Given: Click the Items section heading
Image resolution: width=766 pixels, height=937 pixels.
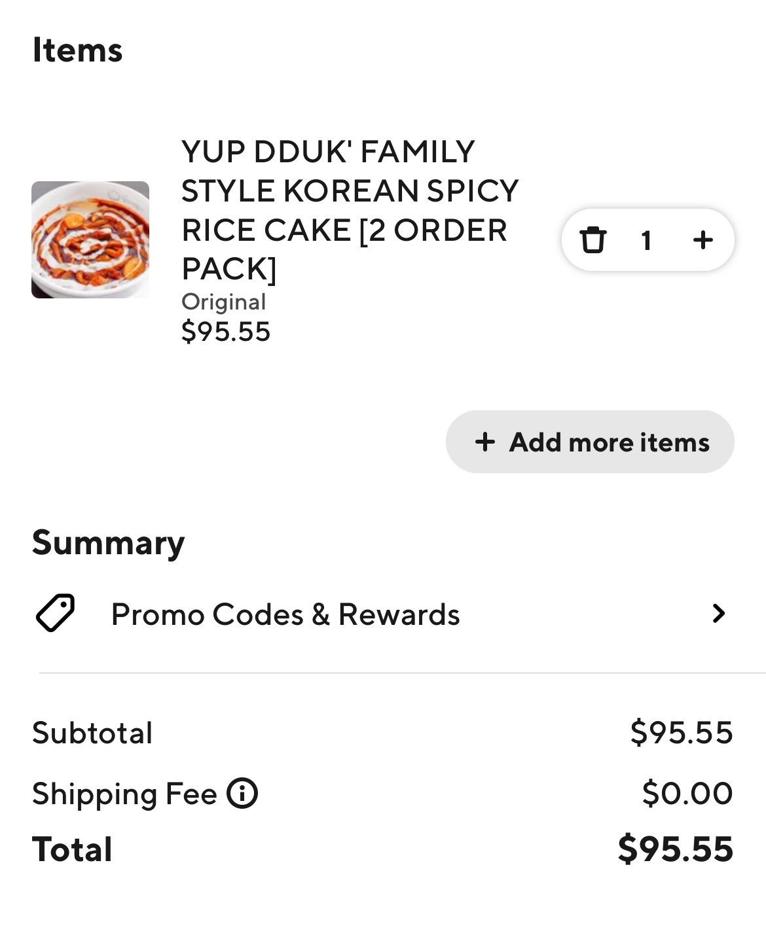Looking at the screenshot, I should [77, 50].
